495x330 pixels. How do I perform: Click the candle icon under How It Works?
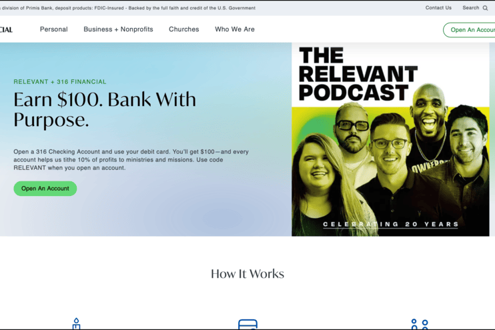[76, 324]
